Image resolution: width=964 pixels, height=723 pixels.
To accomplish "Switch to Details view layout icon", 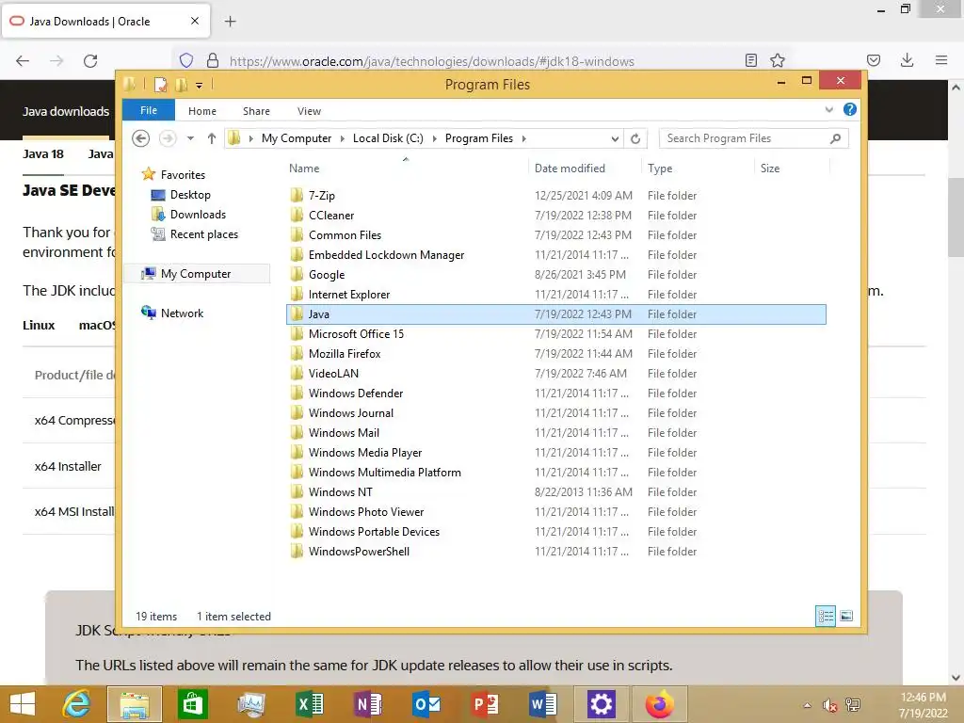I will [826, 616].
